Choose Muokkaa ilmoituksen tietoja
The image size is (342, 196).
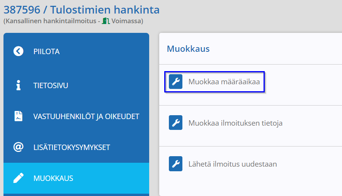click(x=235, y=123)
